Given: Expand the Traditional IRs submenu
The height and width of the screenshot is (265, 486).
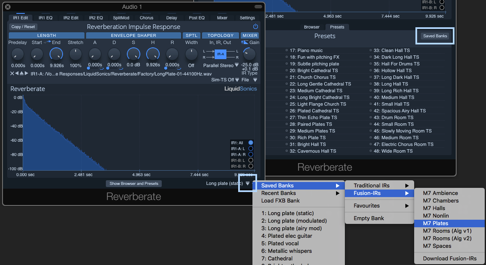Looking at the screenshot, I should click(x=379, y=185).
